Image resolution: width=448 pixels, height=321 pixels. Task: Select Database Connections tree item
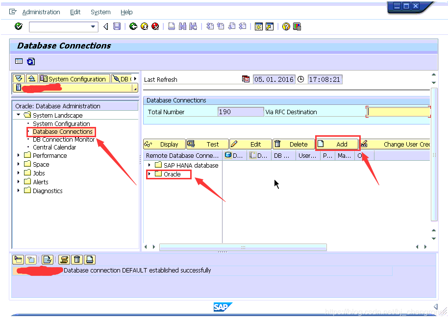point(63,132)
